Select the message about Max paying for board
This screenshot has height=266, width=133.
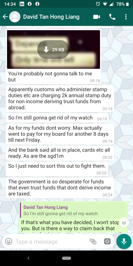(60, 134)
